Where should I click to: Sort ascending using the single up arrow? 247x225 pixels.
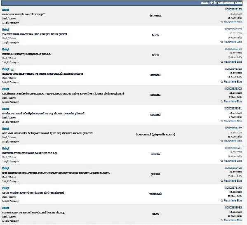(212, 3)
